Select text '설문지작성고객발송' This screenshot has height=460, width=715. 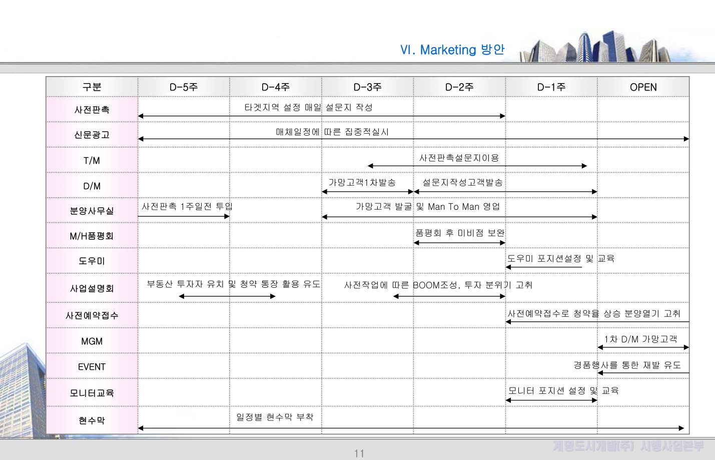[x=463, y=182]
